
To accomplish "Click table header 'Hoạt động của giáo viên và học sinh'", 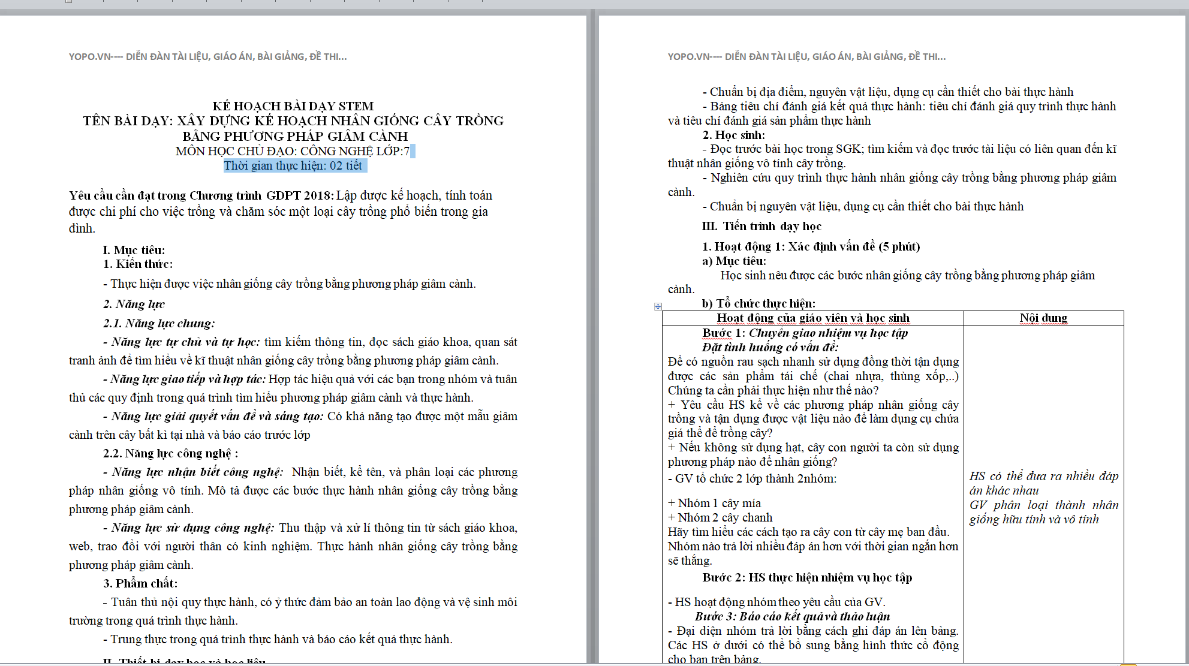I will (x=813, y=318).
